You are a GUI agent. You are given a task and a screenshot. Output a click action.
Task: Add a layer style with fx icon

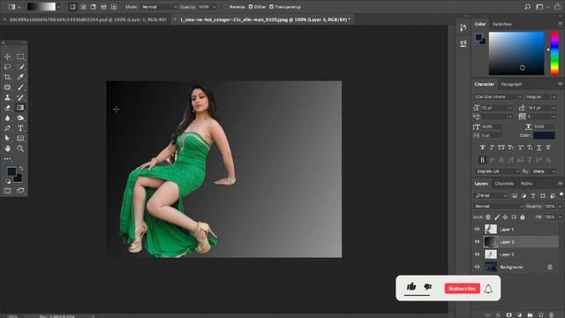pyautogui.click(x=498, y=314)
